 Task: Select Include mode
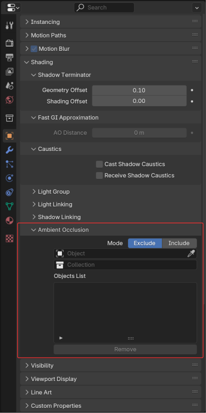point(179,243)
